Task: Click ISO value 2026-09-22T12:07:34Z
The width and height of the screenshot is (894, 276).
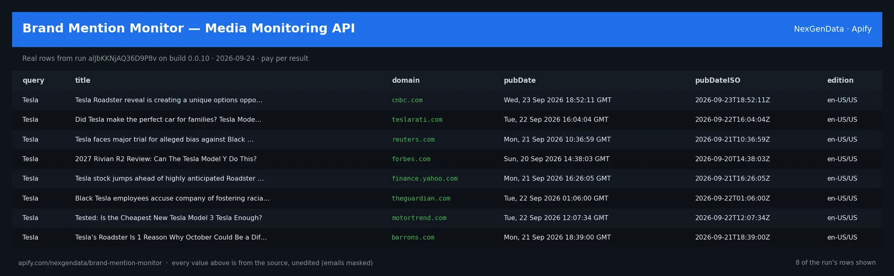Action: [x=733, y=217]
